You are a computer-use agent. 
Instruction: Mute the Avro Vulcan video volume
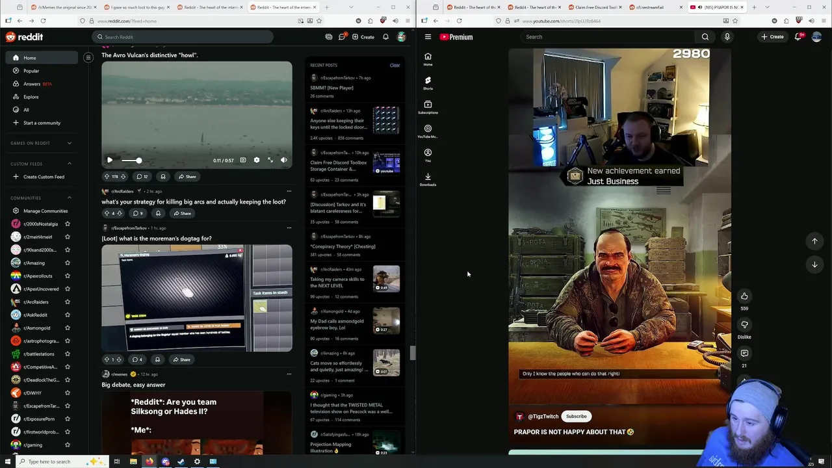tap(284, 160)
